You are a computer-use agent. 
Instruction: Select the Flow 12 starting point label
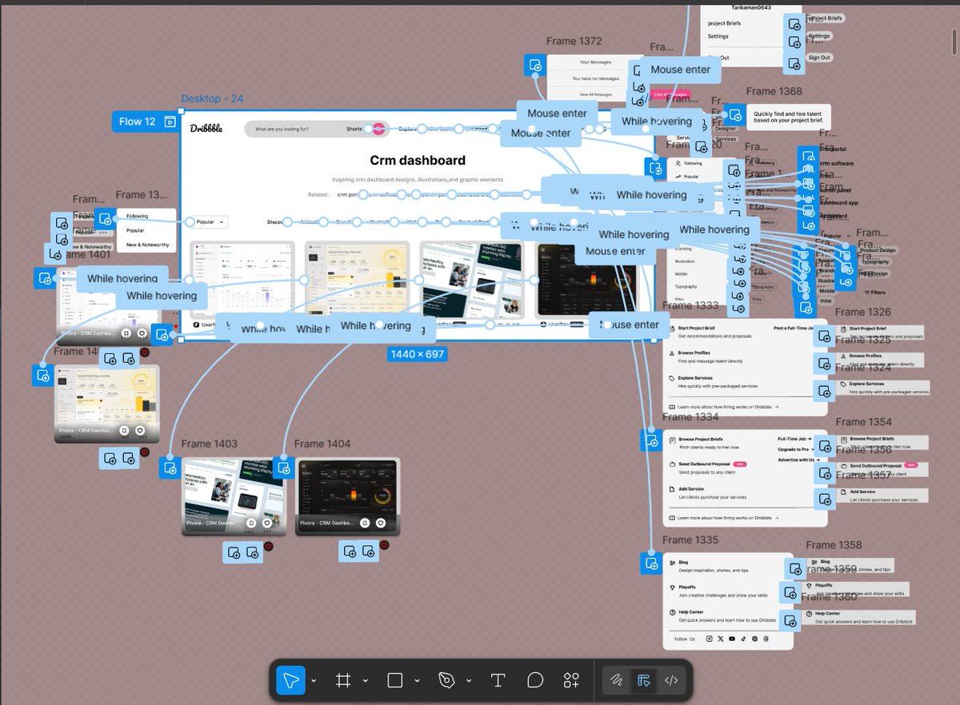[x=137, y=121]
